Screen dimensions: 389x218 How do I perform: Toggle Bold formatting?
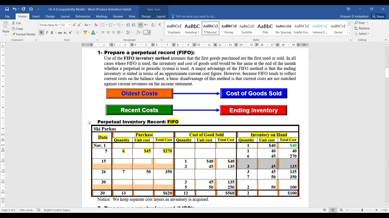(x=41, y=32)
